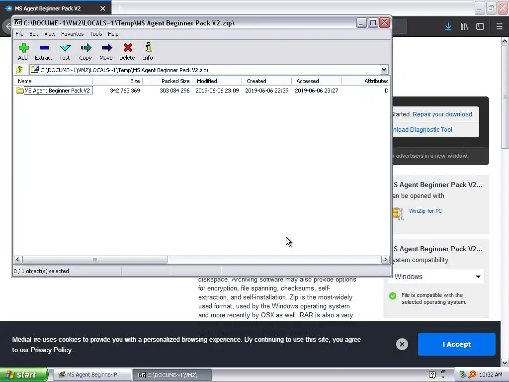Close the MS Agent Beginner Pack V2 browser tab

(x=102, y=8)
